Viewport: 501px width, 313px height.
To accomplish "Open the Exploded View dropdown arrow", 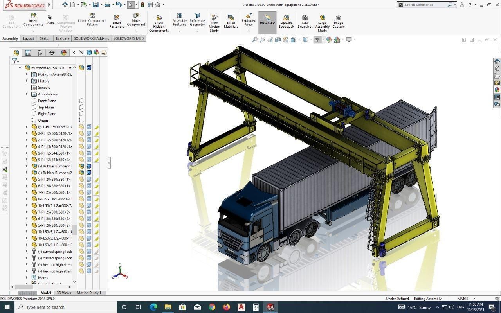I will coord(249,31).
